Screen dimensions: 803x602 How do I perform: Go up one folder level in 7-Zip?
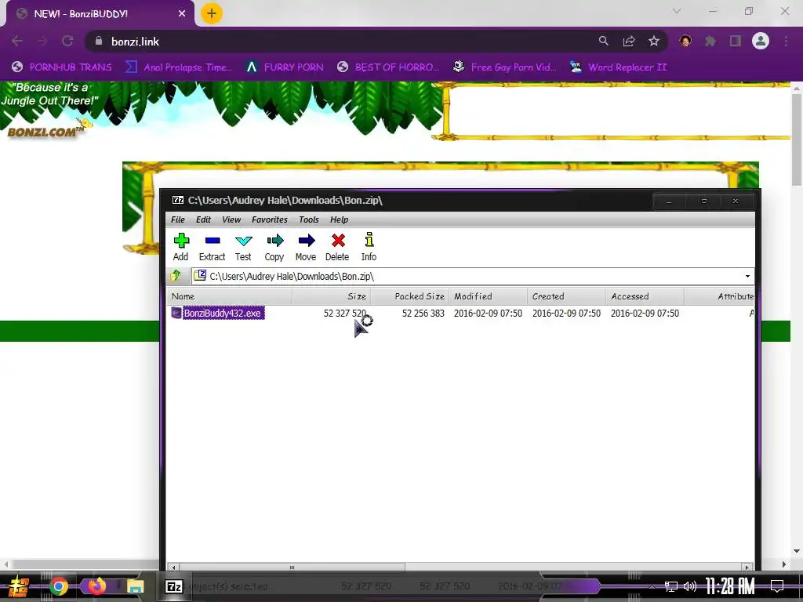coord(176,276)
